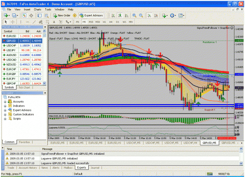The height and width of the screenshot is (177, 245).
Task: Select the EURUSD row in Market Watch
Action: (22, 36)
